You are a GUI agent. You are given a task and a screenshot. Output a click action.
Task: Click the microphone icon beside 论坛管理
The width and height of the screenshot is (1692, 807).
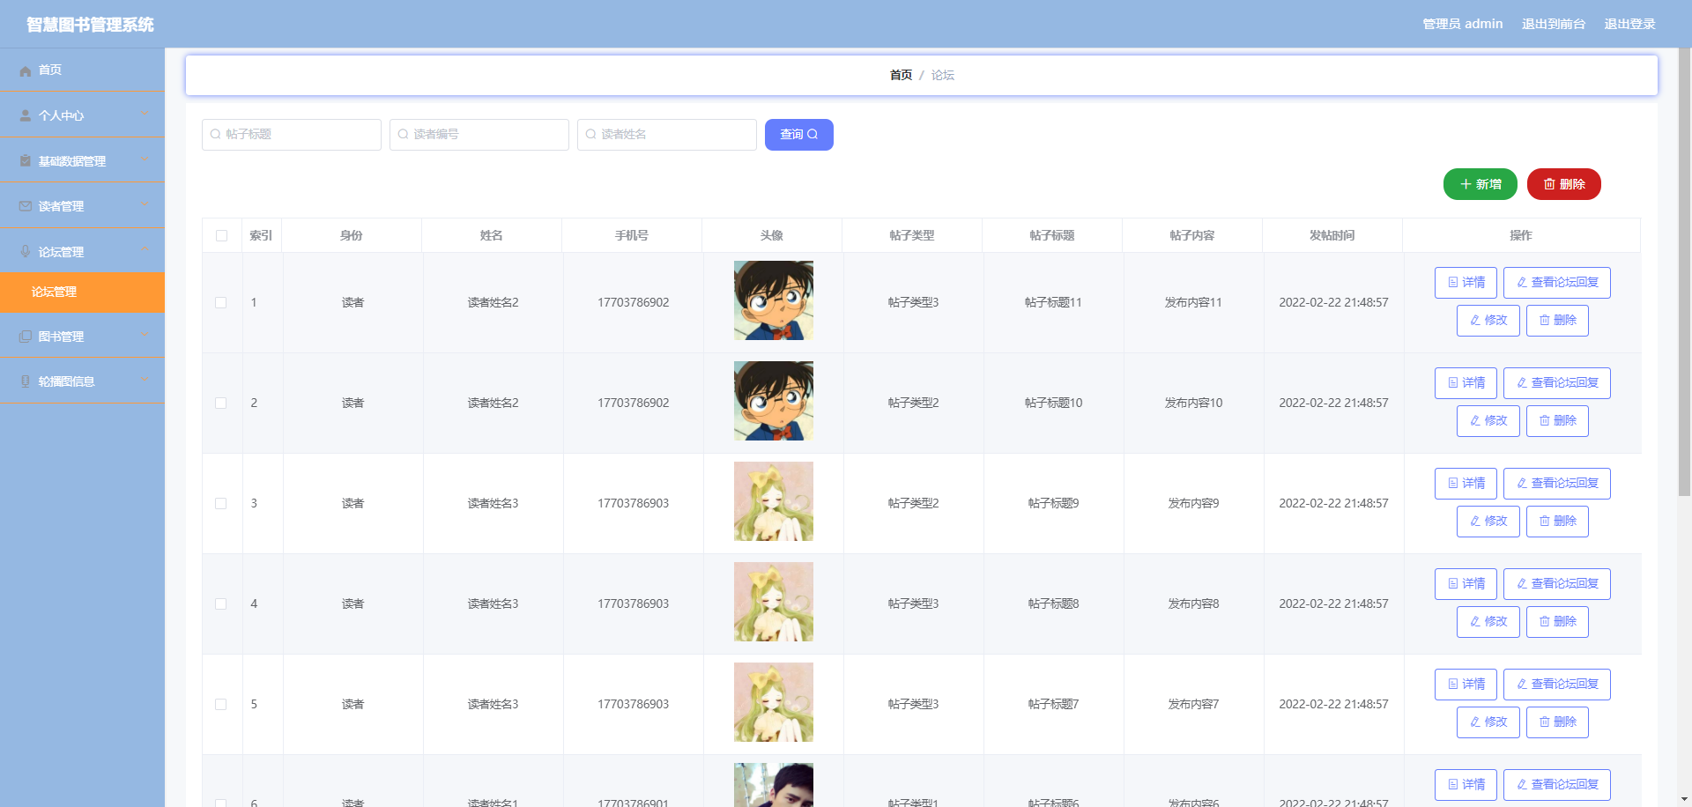click(26, 252)
